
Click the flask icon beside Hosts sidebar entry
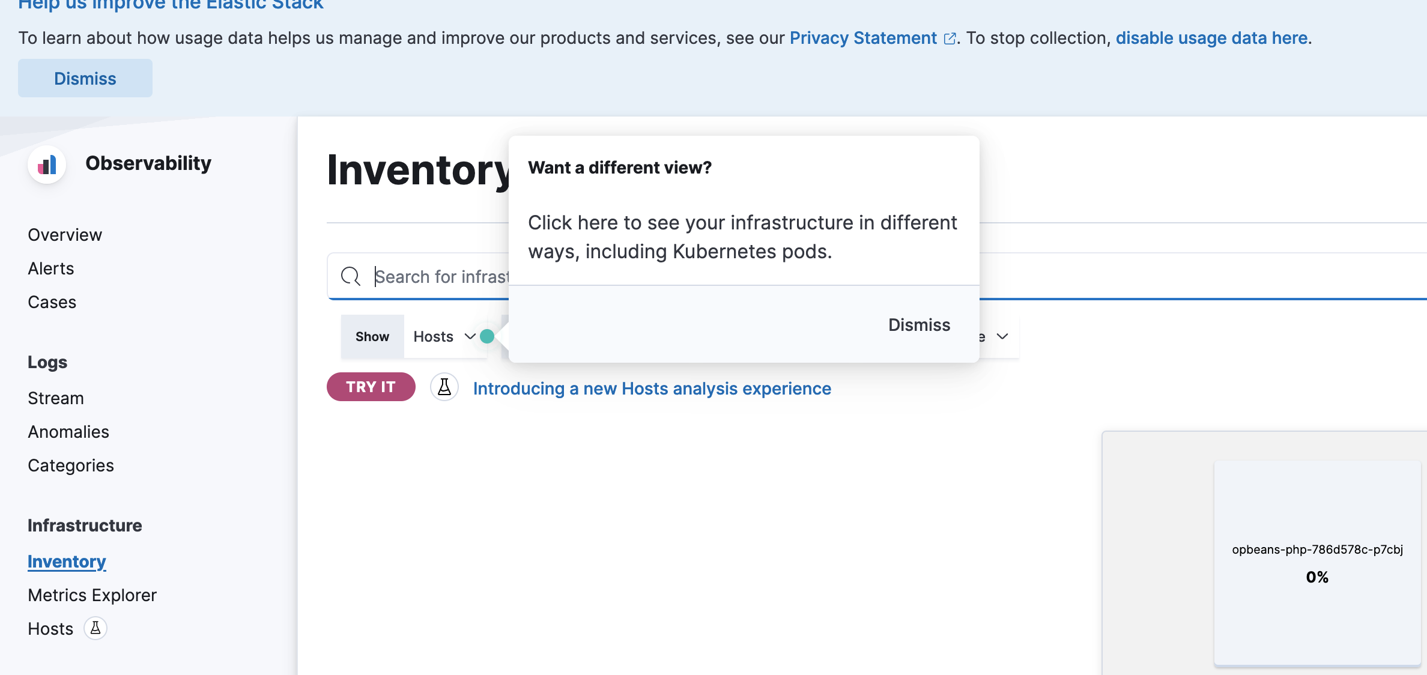coord(95,628)
